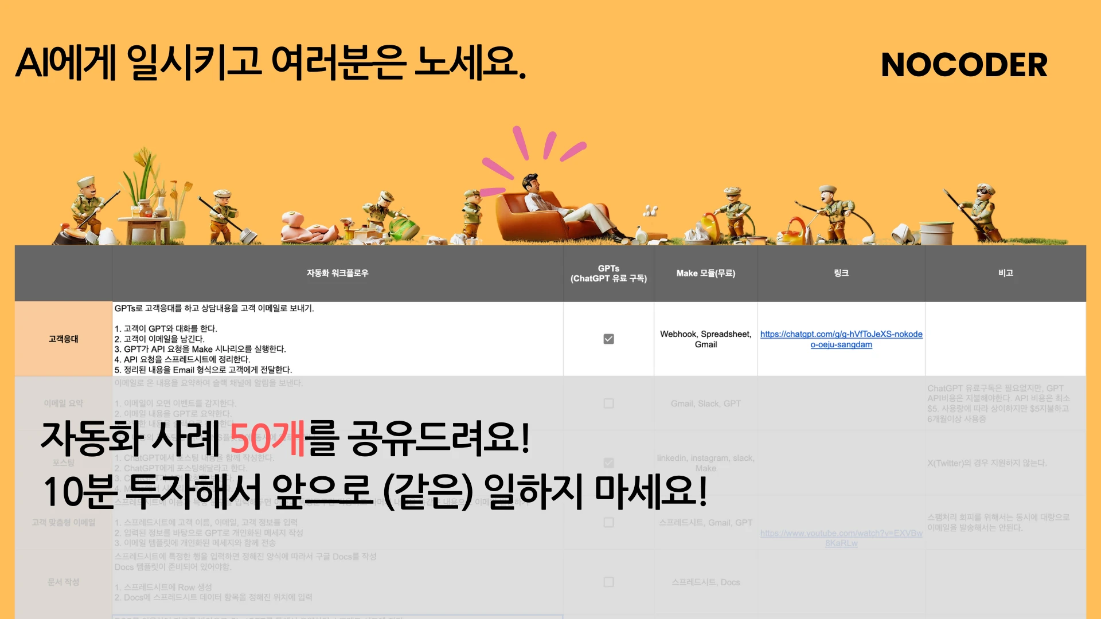Enable the GPTs checkbox for 이메일 요약
Screen dimensions: 1101x619
click(x=608, y=403)
